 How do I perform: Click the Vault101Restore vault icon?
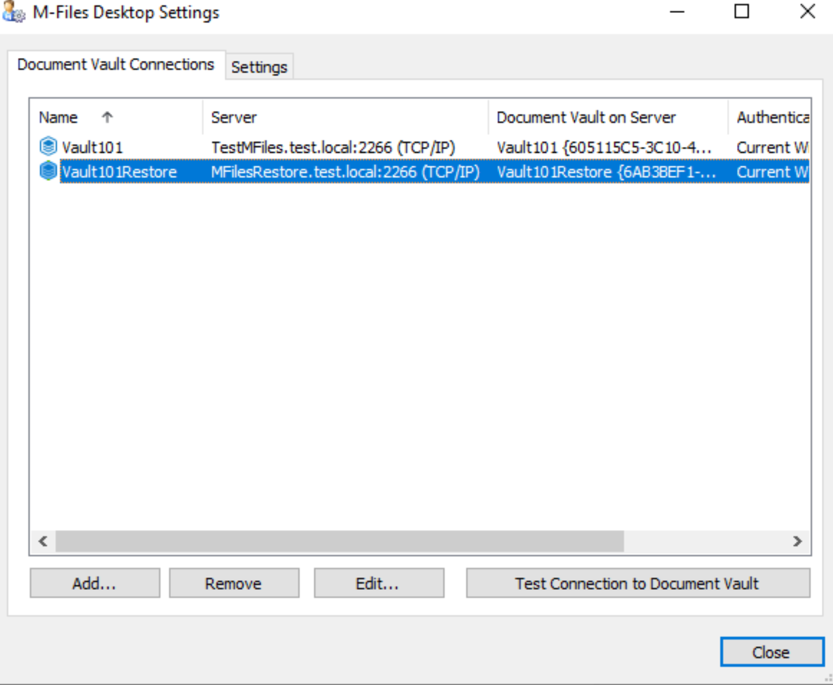tap(48, 171)
